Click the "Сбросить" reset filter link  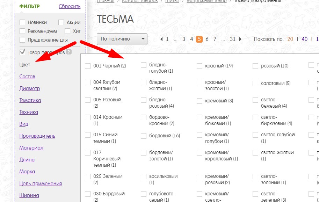[x=70, y=6]
